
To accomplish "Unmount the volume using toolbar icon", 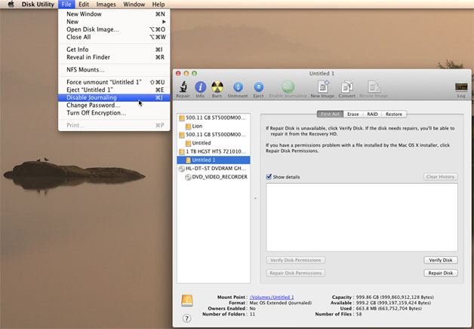I will [x=238, y=88].
